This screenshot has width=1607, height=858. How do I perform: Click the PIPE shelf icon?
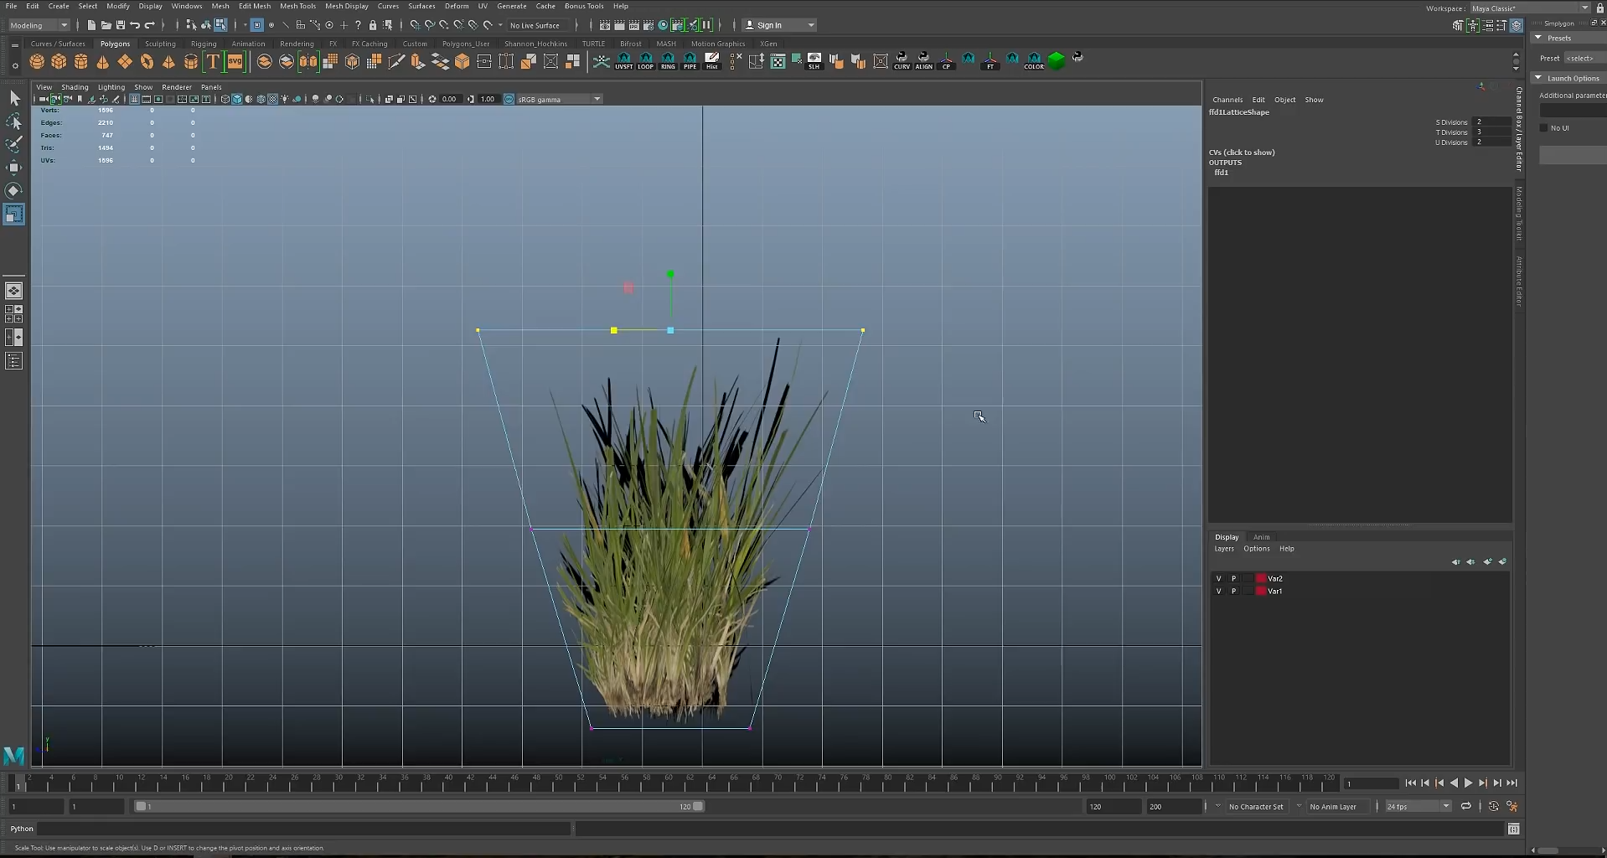click(690, 60)
